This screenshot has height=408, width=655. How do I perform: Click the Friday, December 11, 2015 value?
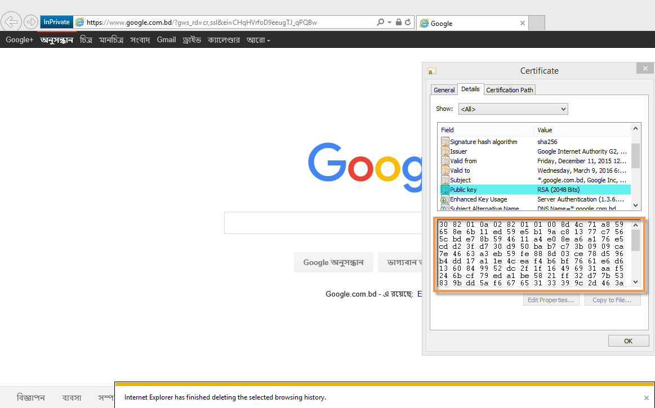(581, 161)
